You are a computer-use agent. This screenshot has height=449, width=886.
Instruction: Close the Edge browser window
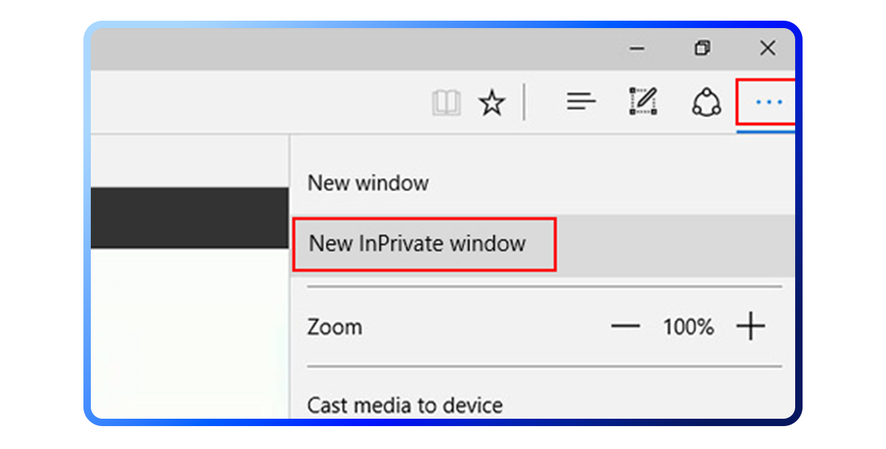(767, 48)
